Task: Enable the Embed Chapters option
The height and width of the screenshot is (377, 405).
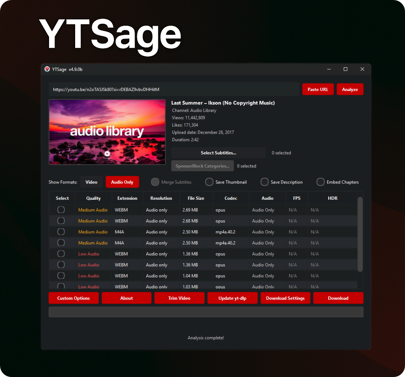Action: (320, 182)
